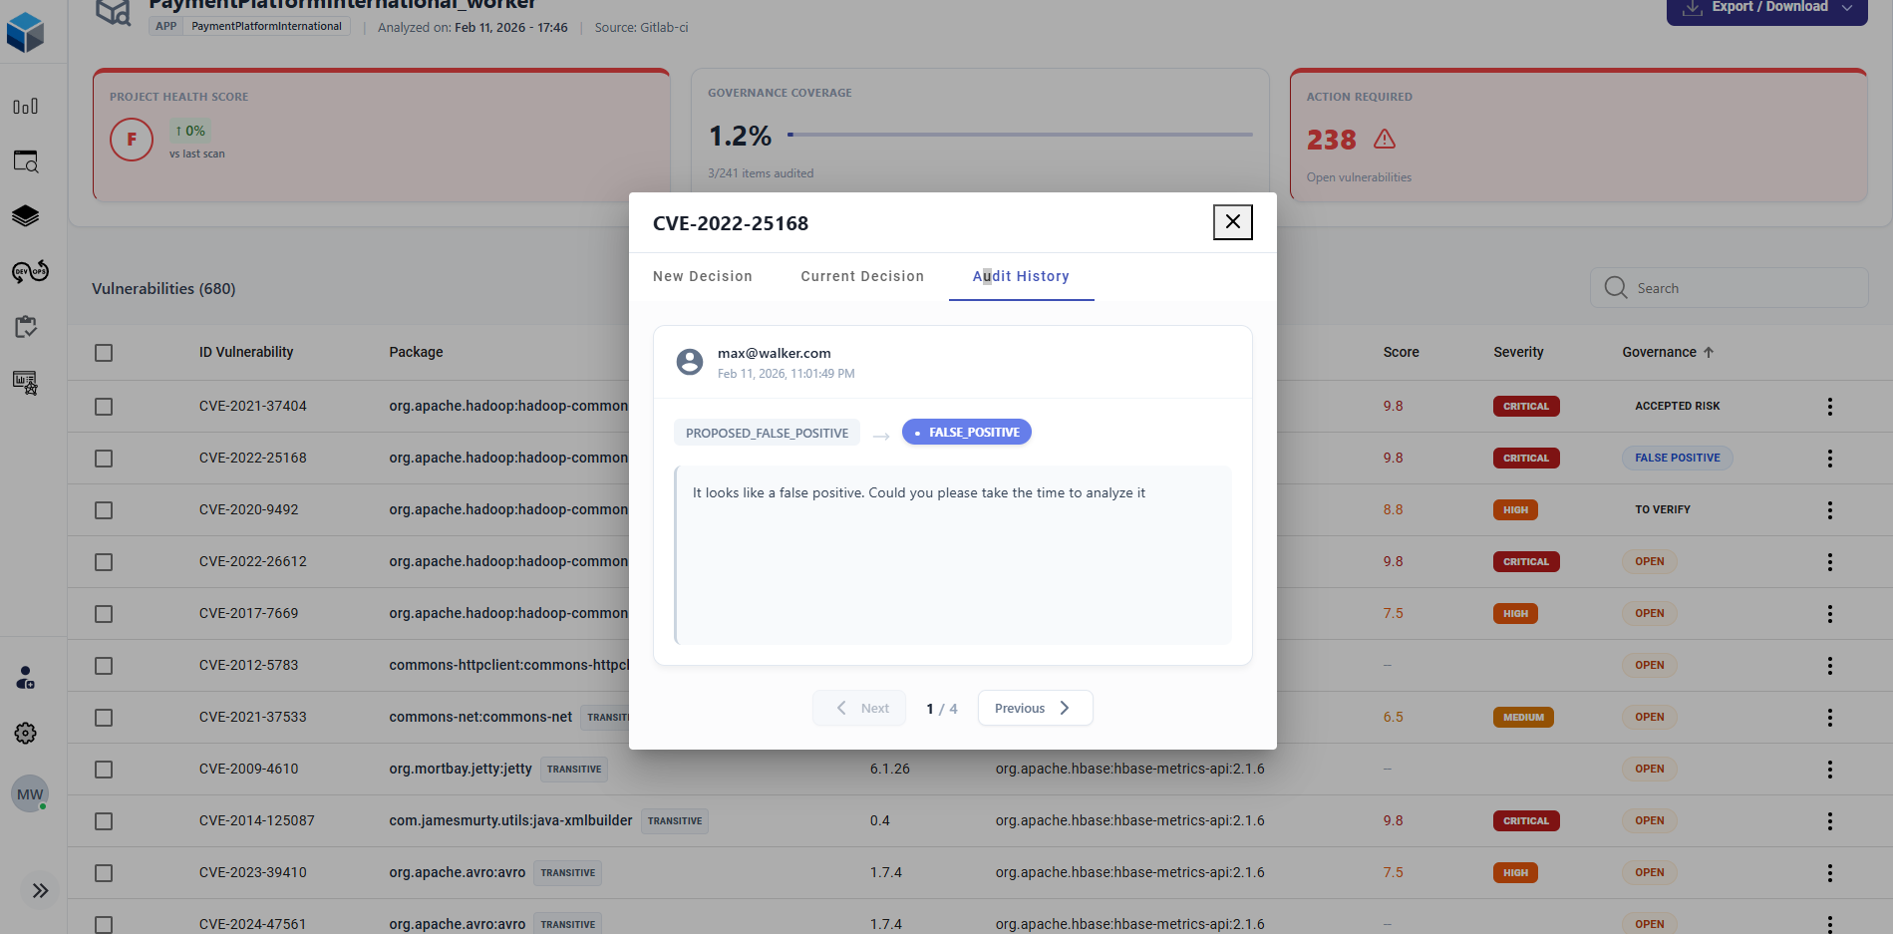Click the dashboard bar chart sidebar icon
Viewport: 1893px width, 934px height.
tap(26, 107)
